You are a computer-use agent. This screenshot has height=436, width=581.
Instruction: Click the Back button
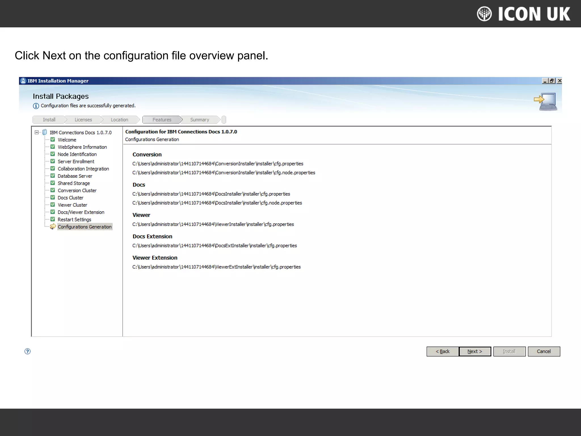443,351
